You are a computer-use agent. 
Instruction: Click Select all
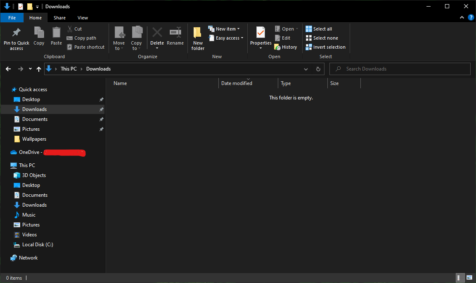pos(319,29)
